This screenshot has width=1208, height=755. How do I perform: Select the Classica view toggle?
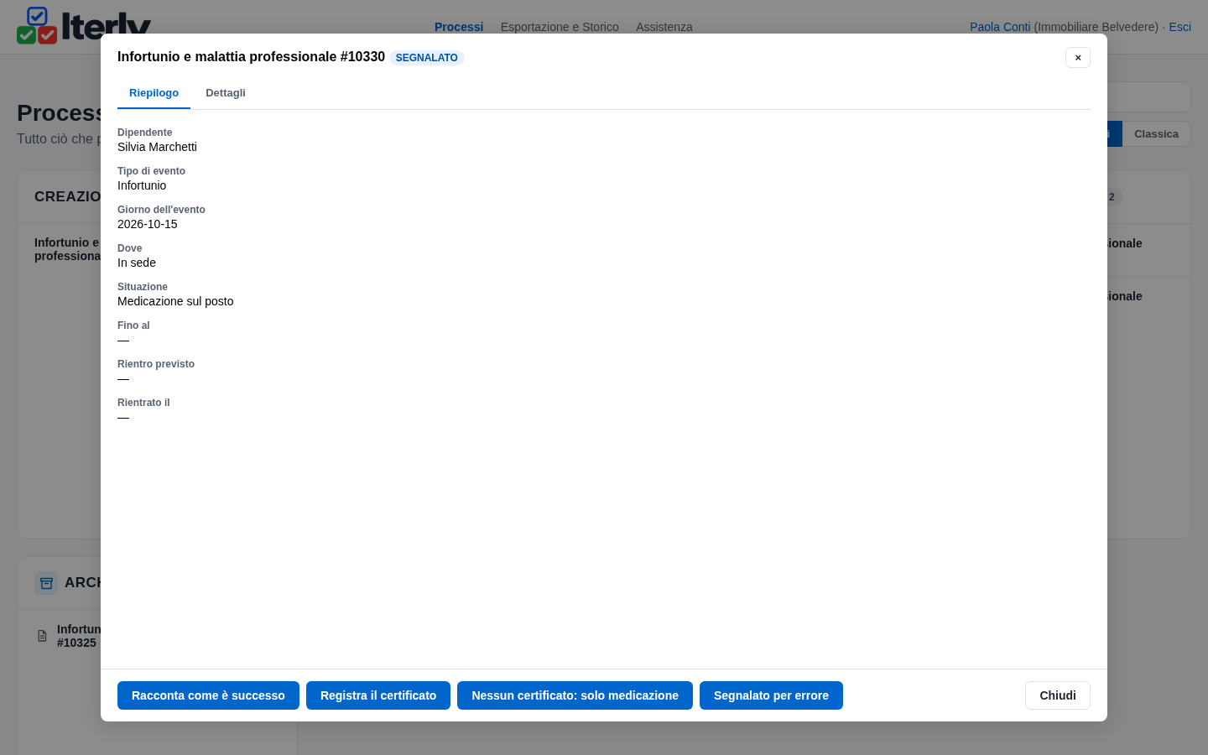(x=1156, y=134)
